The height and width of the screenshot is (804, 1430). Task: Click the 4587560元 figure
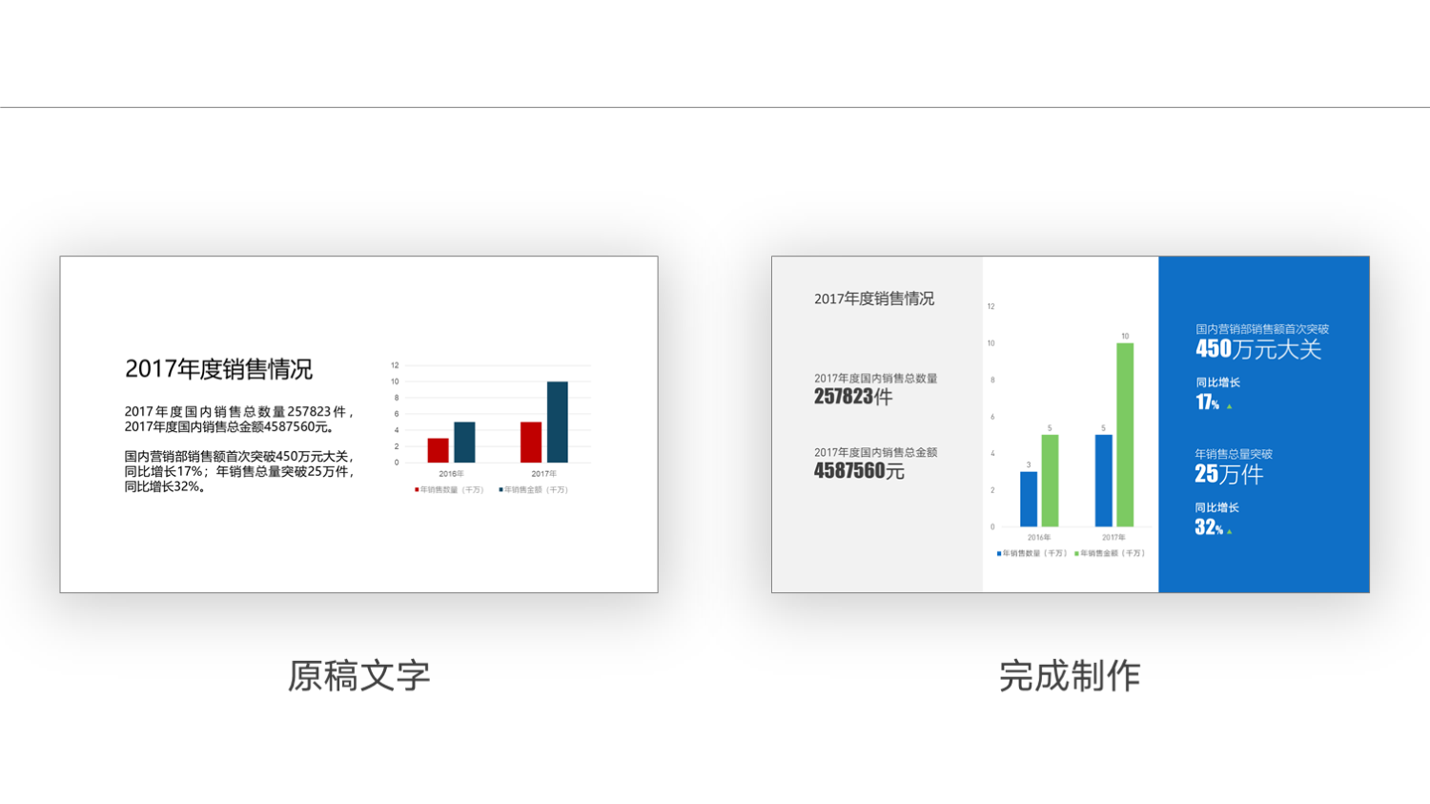click(x=859, y=471)
